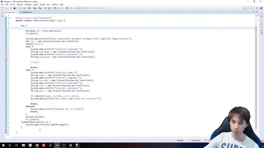
Task: Click the Search flashlight toolbar icon
Action: click(x=61, y=8)
